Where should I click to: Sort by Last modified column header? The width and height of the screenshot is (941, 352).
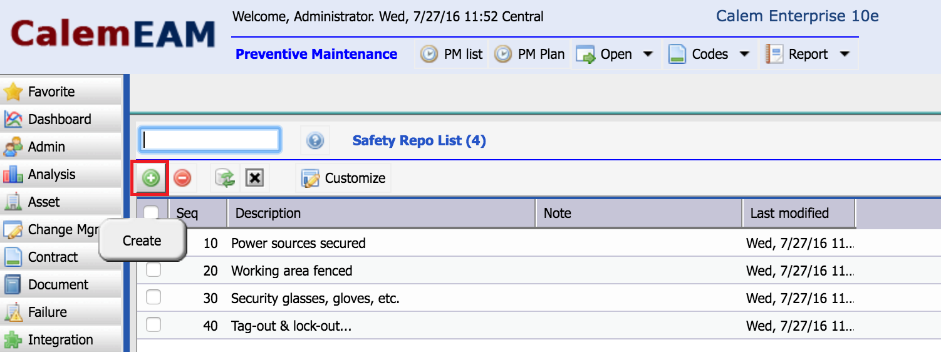click(x=799, y=213)
